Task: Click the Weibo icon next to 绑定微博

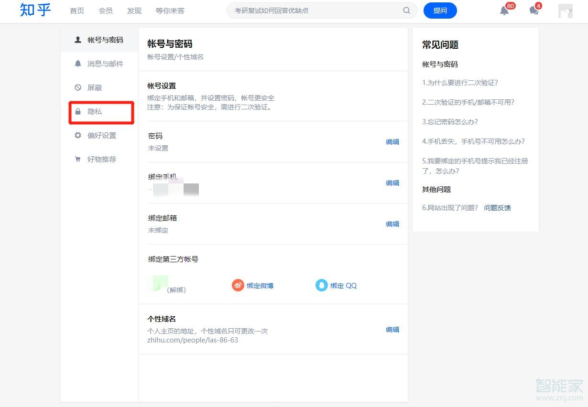Action: coord(238,285)
